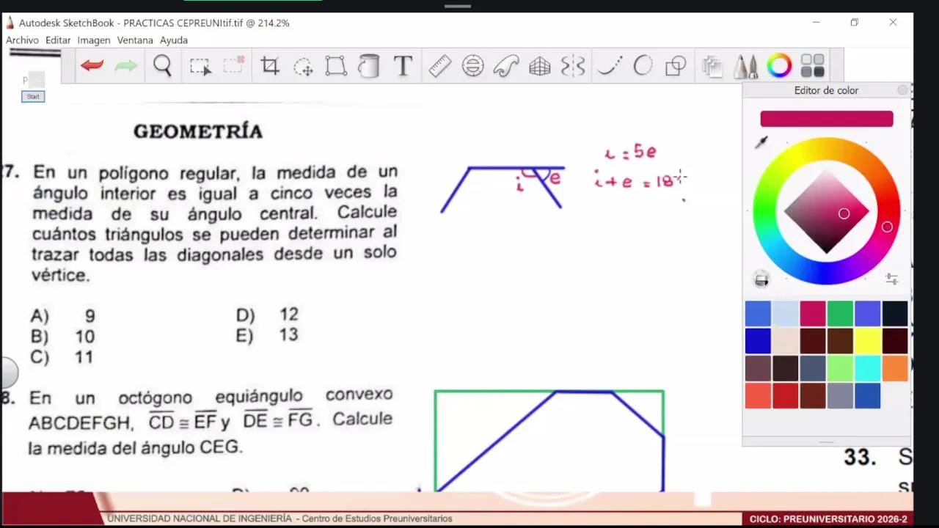Click answer option "E) 13"

coord(267,335)
